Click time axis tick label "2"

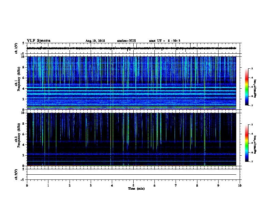[70, 186]
